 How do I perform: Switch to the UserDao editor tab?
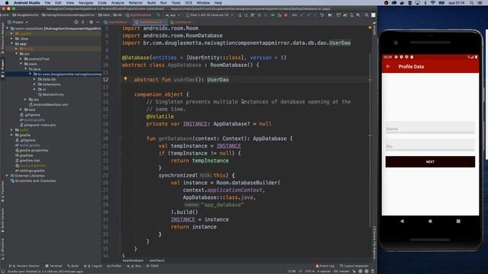click(183, 22)
